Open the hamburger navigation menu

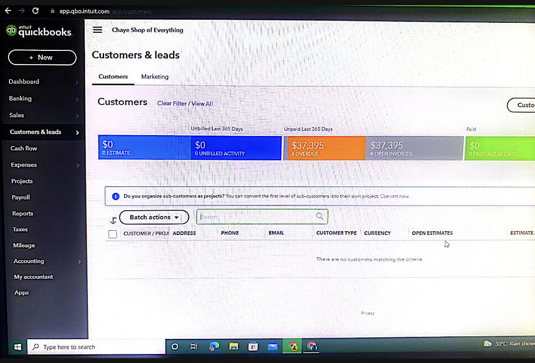tap(97, 29)
